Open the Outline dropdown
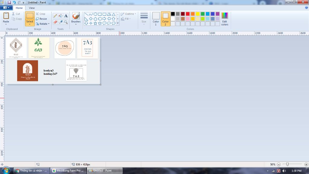This screenshot has height=174, width=309. tap(129, 14)
